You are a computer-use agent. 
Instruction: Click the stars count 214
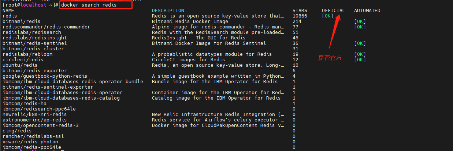[x=297, y=22]
